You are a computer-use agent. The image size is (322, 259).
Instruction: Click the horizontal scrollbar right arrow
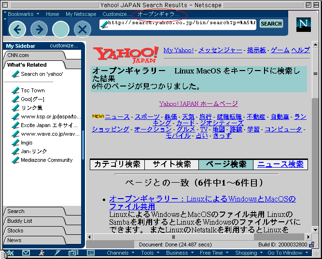[x=308, y=237]
